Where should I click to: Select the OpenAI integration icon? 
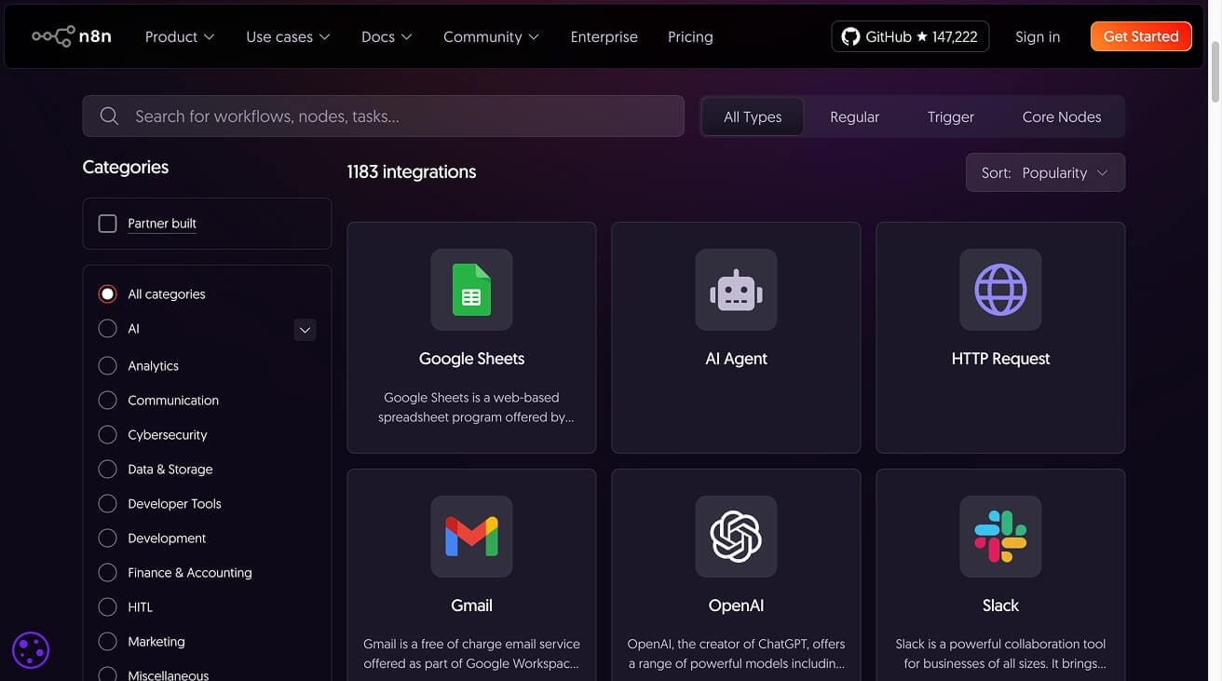click(736, 537)
